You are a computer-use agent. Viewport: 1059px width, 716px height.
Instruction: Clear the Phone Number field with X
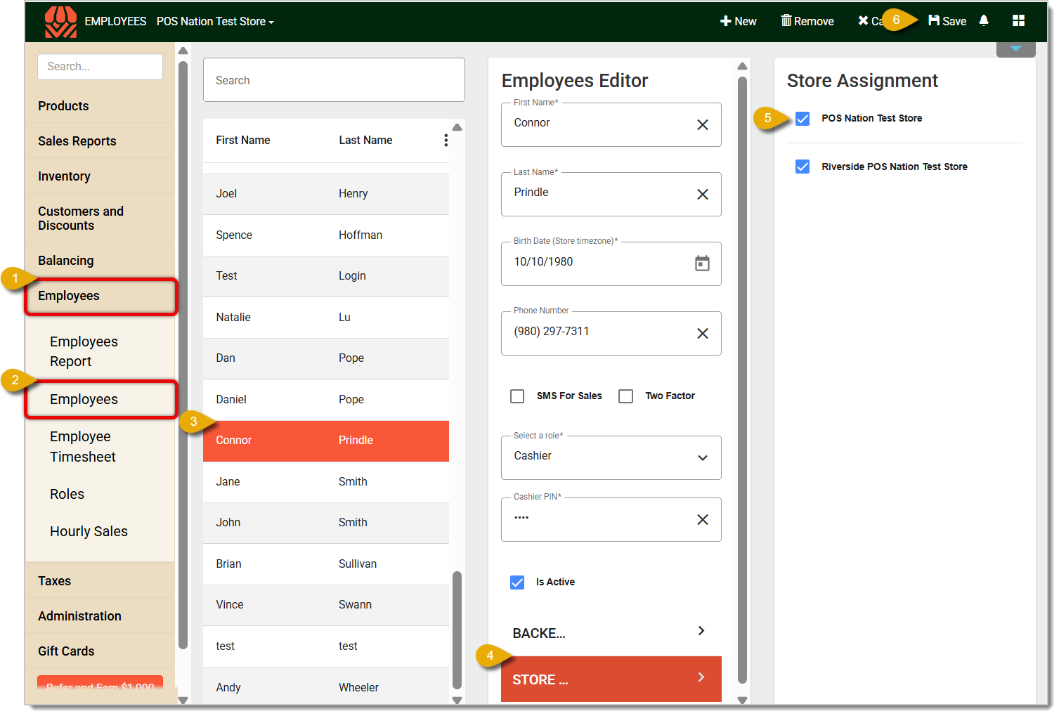click(x=702, y=333)
